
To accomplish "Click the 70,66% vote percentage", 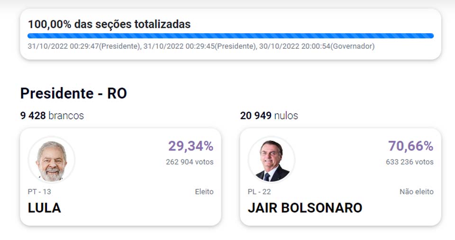I will pos(410,146).
